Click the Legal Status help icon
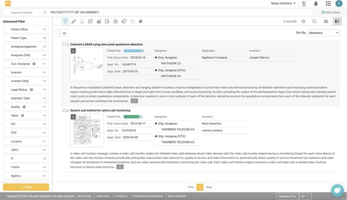Screen dimensions: 347x200 pos(31,89)
